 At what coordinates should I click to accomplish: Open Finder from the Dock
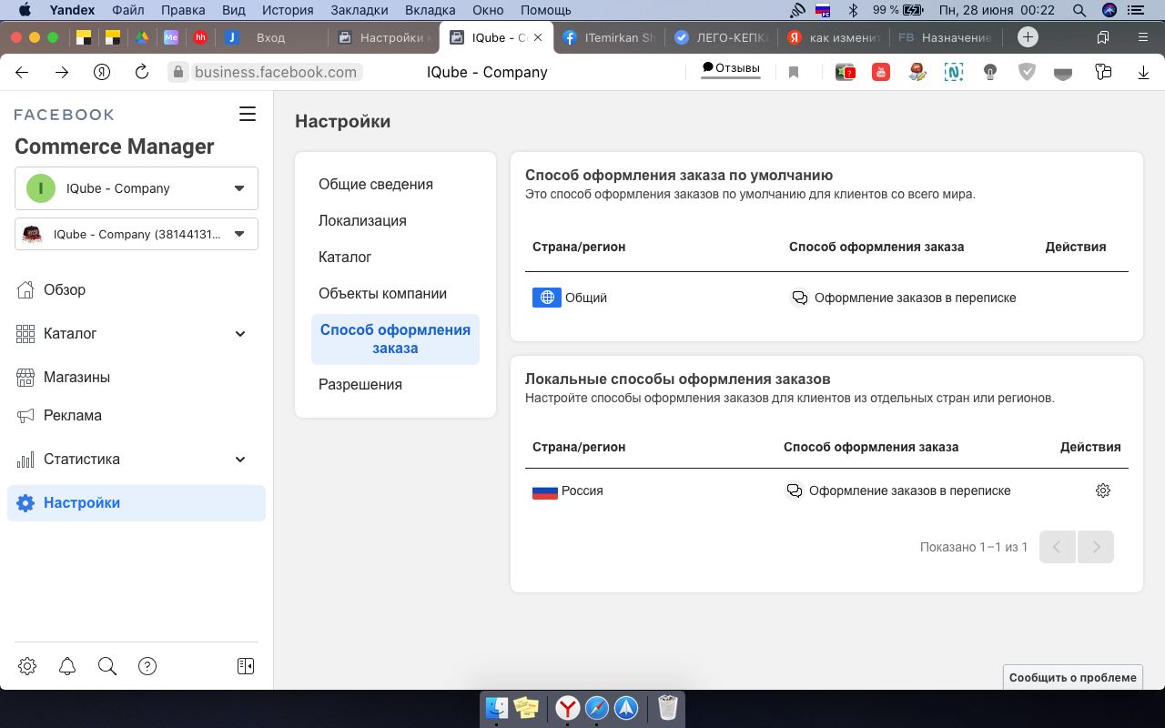click(497, 707)
